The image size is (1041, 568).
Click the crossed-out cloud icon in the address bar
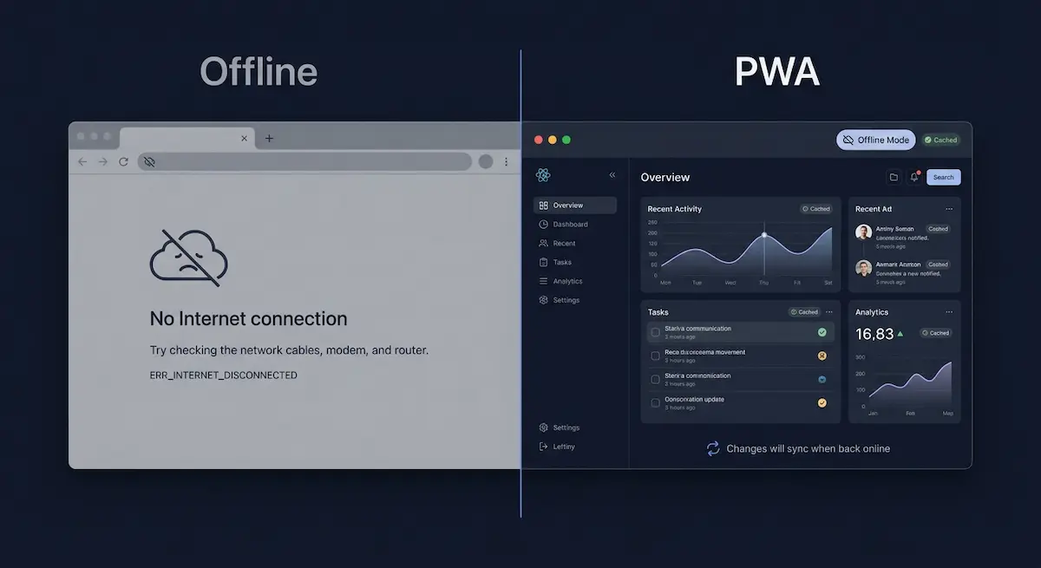pos(148,161)
